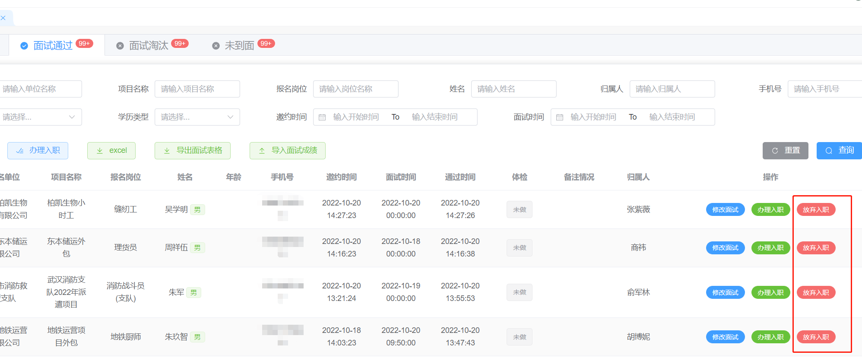The height and width of the screenshot is (361, 862).
Task: Click the 重置 reset button
Action: pos(786,151)
